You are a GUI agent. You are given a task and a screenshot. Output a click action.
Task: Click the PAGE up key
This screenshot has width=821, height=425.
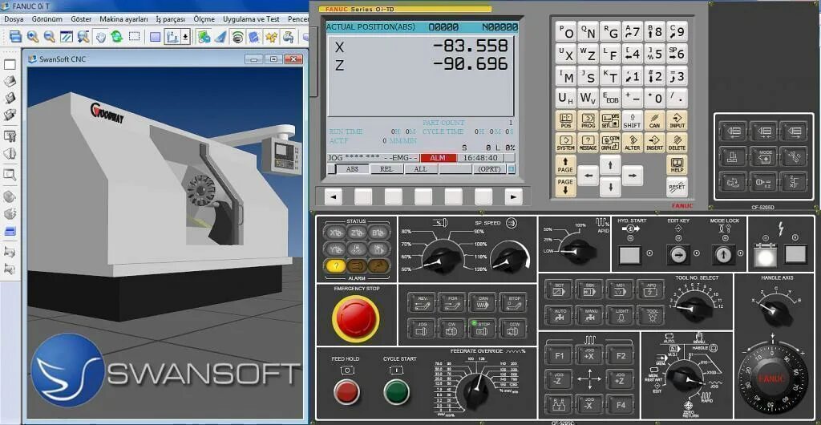566,165
